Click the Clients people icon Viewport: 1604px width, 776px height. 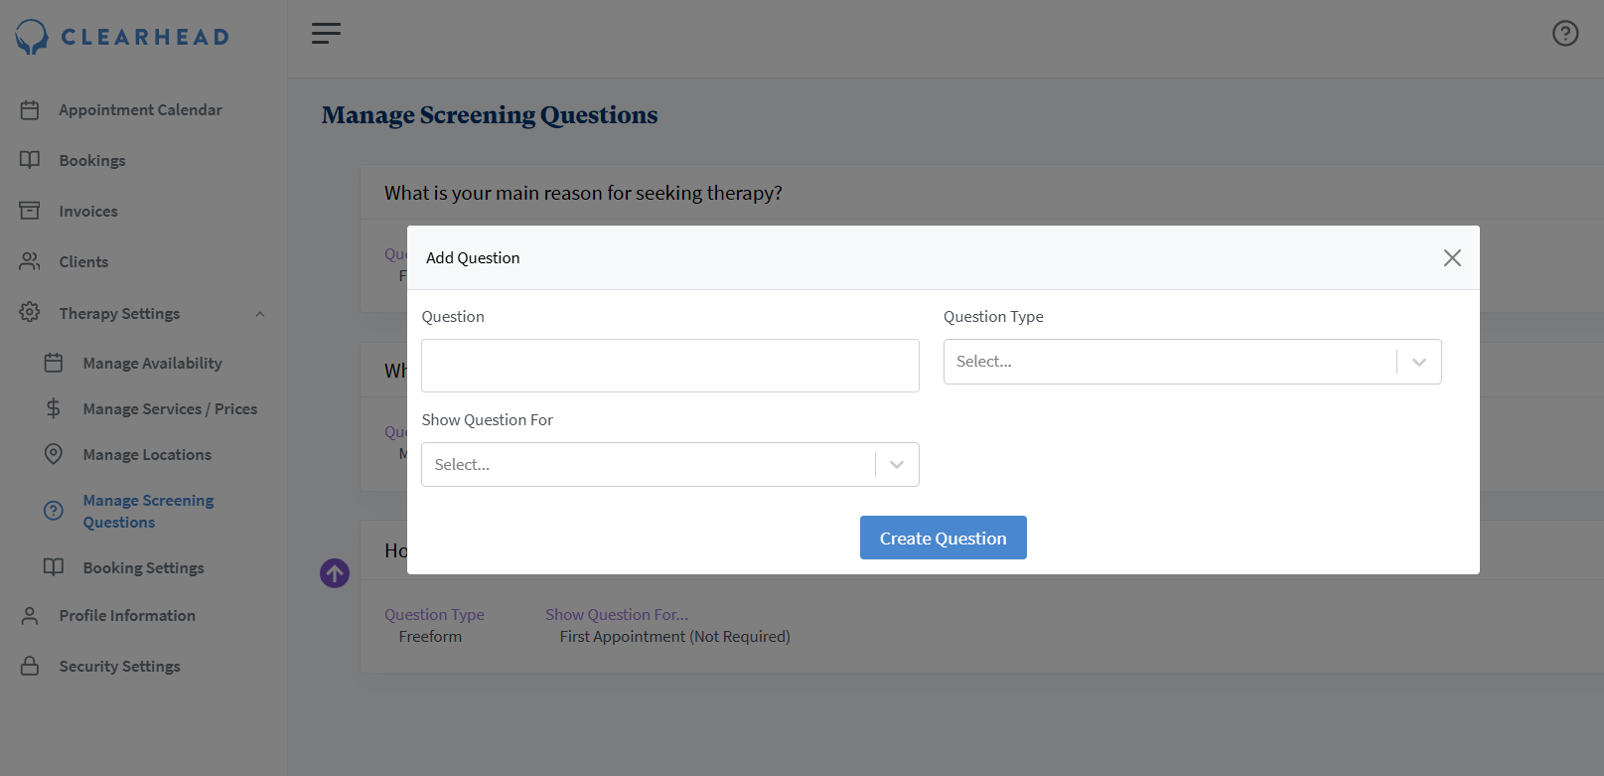[30, 262]
